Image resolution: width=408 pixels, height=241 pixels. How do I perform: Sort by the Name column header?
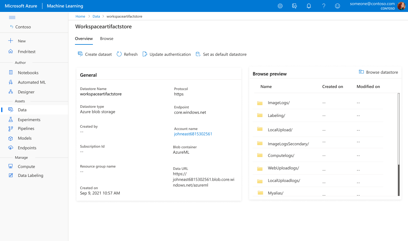tap(266, 86)
